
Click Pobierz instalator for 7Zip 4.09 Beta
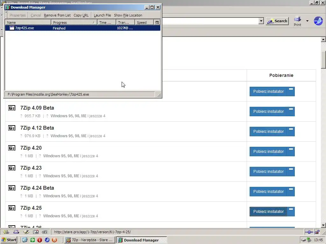pyautogui.click(x=268, y=112)
